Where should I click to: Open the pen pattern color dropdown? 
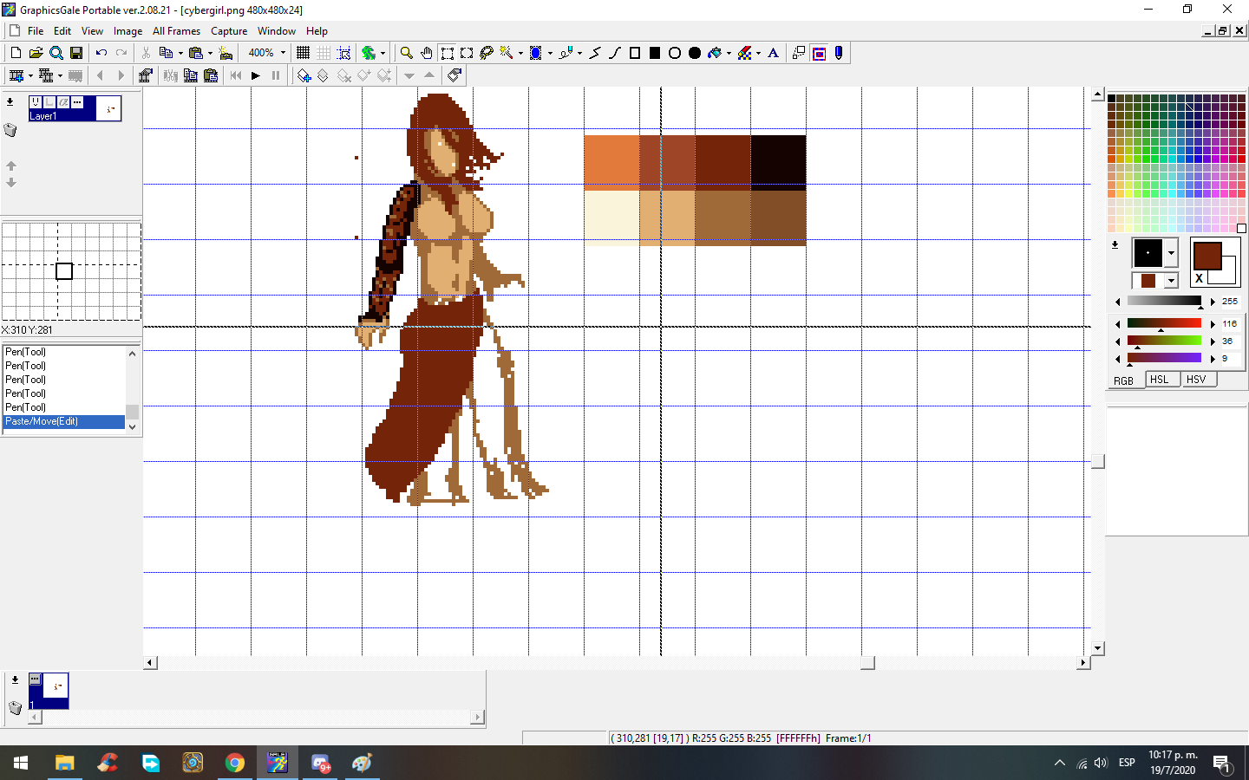1171,280
